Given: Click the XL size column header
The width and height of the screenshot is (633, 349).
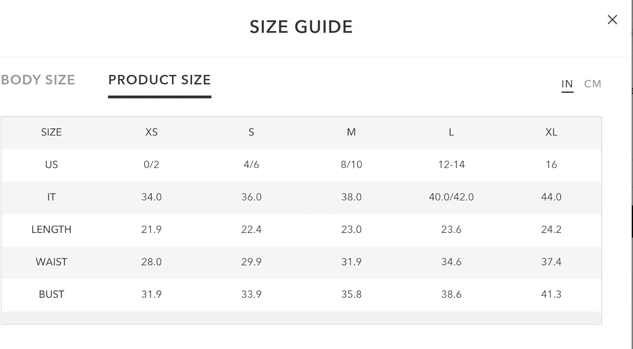Looking at the screenshot, I should pos(551,132).
